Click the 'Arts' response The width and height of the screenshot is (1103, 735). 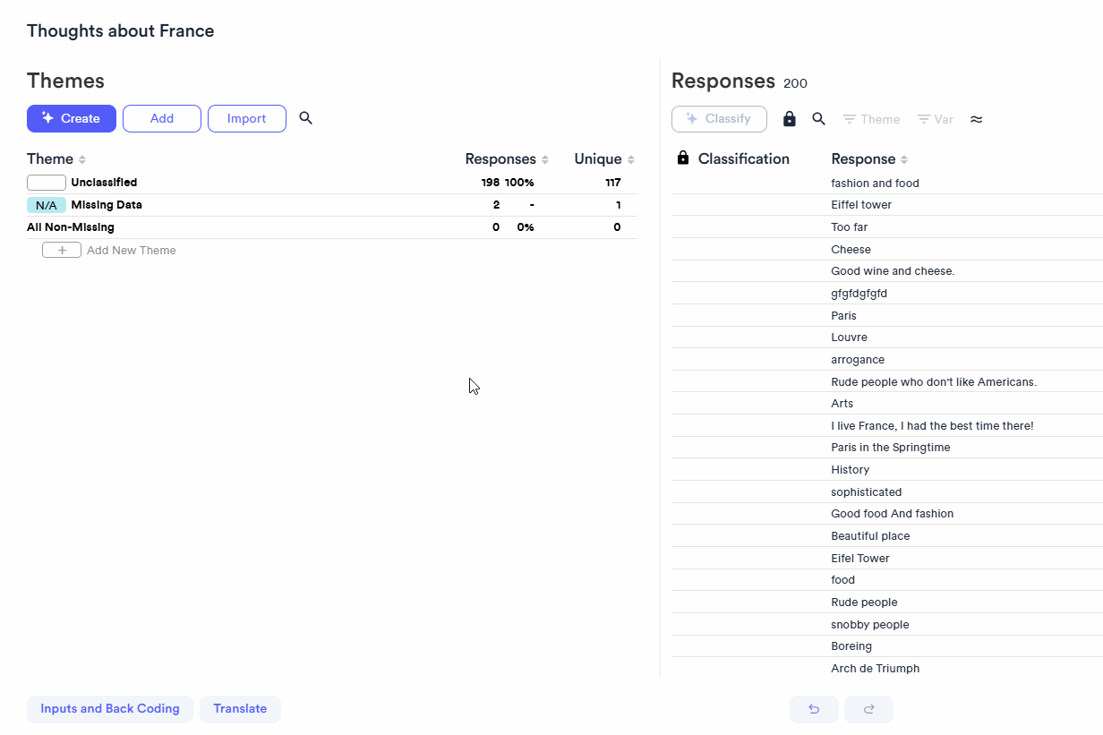[842, 404]
